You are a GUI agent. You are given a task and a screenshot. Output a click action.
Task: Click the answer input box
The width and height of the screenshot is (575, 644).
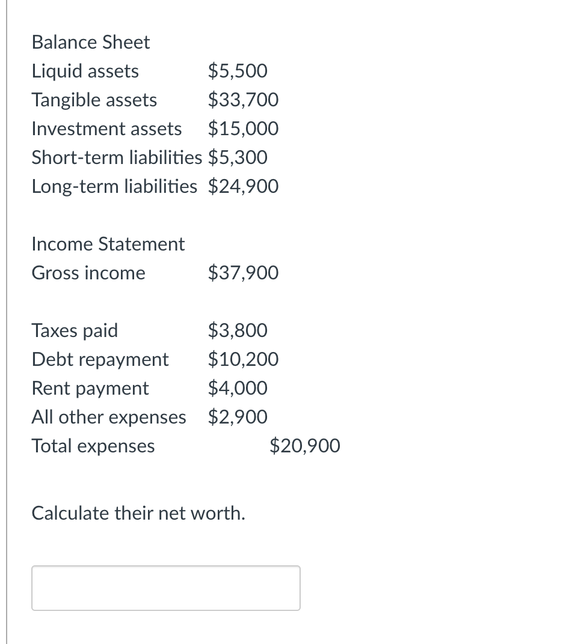click(x=165, y=588)
